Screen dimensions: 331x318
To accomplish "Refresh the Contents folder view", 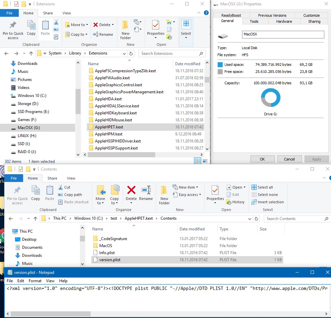I will (256, 219).
